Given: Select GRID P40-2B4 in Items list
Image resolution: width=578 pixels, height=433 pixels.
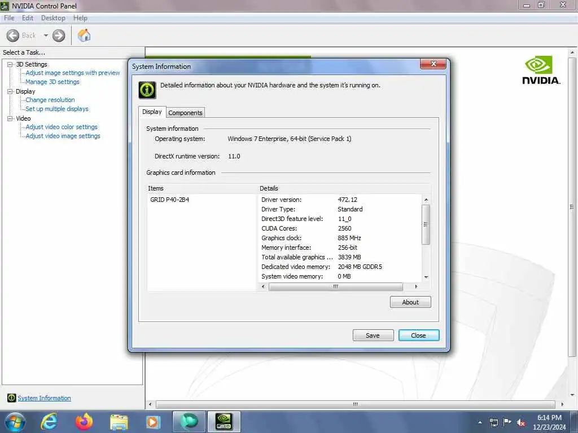Looking at the screenshot, I should click(x=169, y=200).
